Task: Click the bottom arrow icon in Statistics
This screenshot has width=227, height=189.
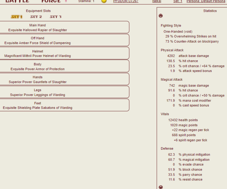Action: coord(161,187)
